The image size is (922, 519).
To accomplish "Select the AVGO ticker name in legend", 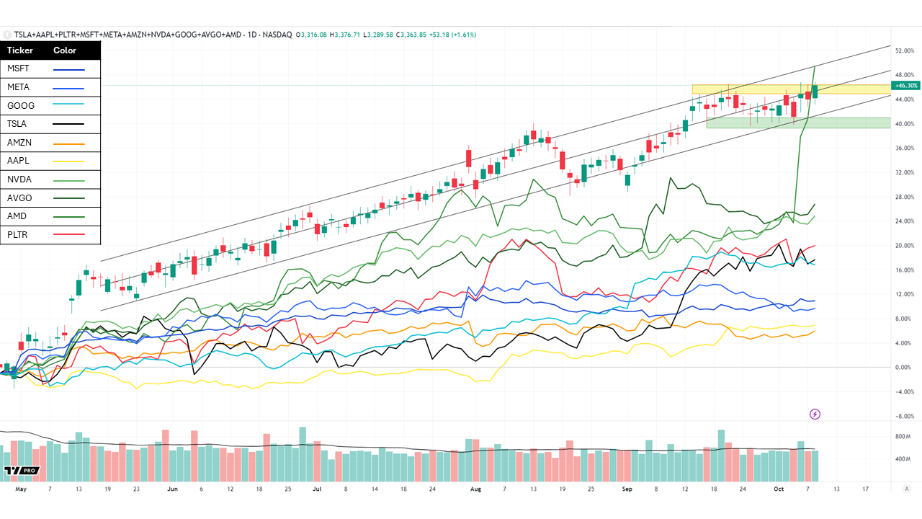I will coord(19,198).
